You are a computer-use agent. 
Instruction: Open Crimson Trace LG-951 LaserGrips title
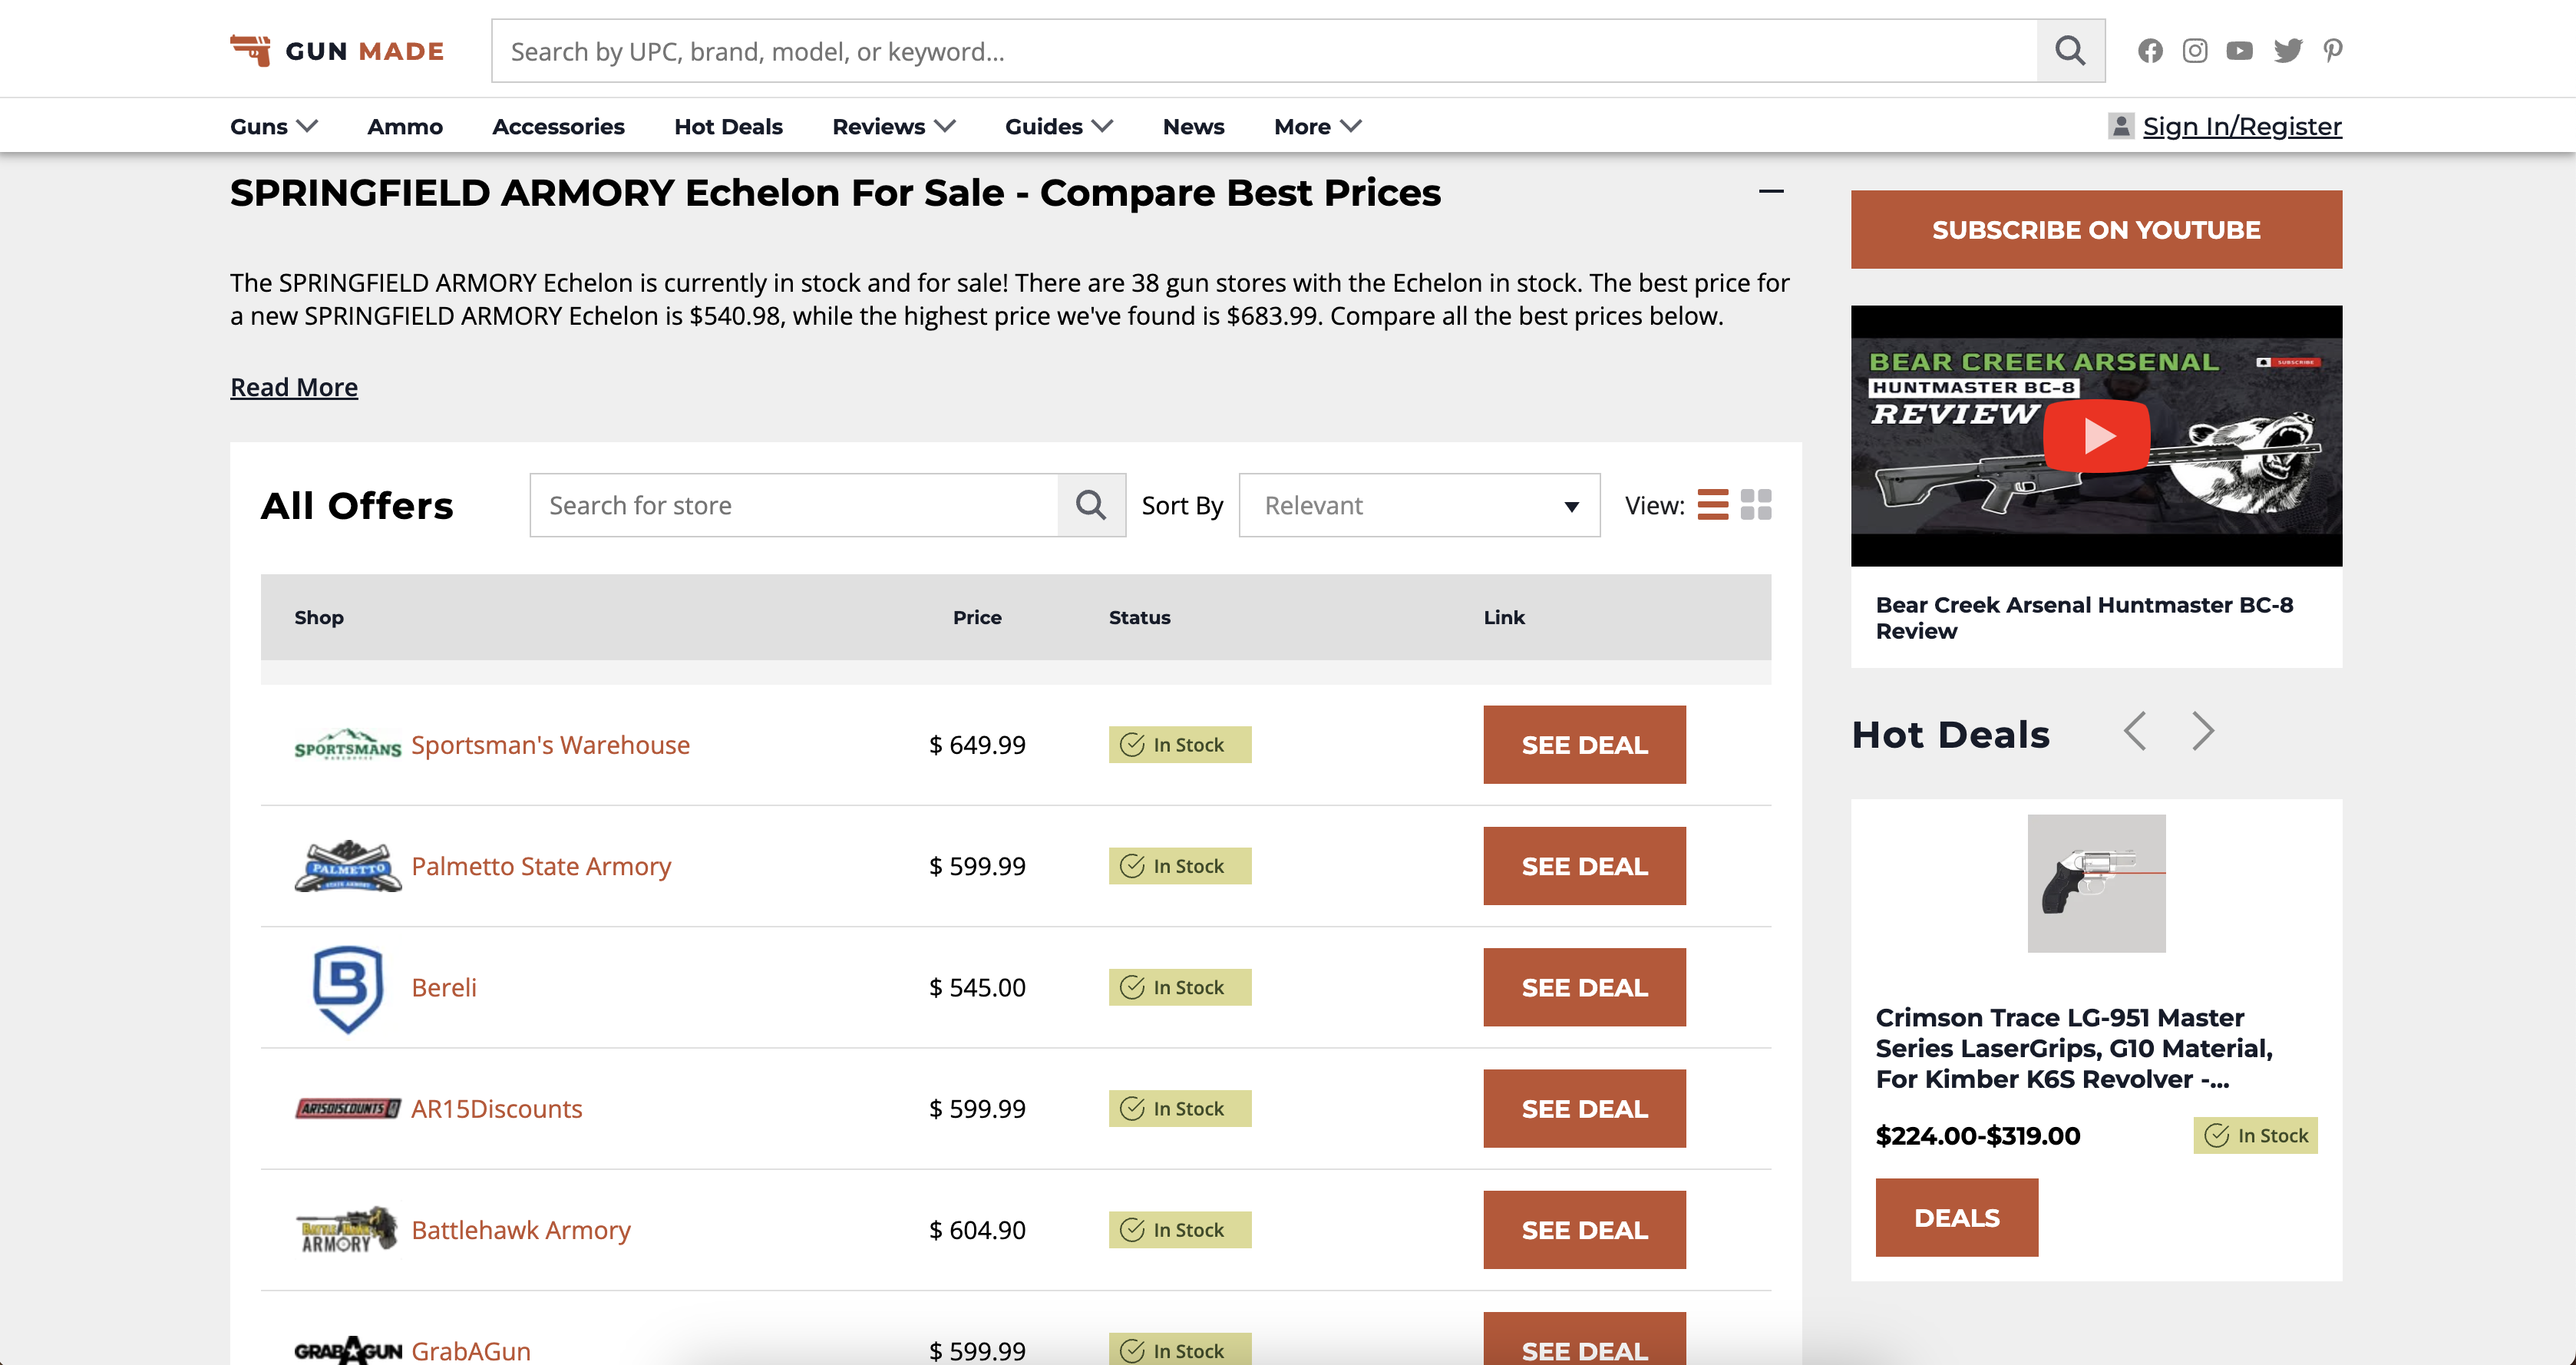[2075, 1048]
